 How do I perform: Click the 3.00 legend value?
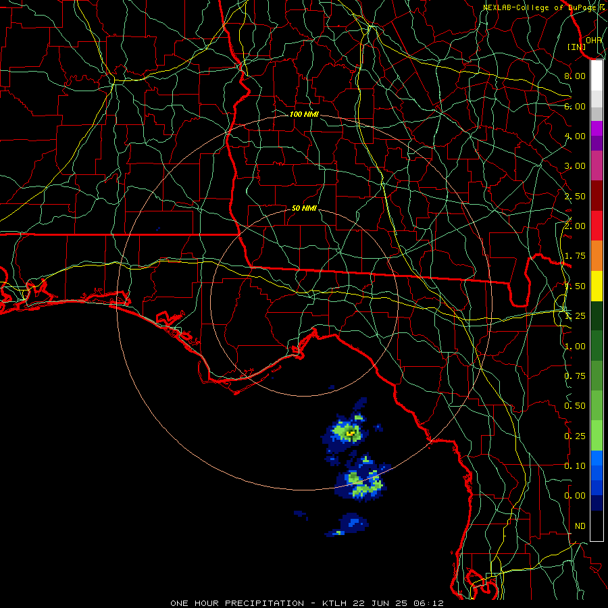click(x=575, y=166)
